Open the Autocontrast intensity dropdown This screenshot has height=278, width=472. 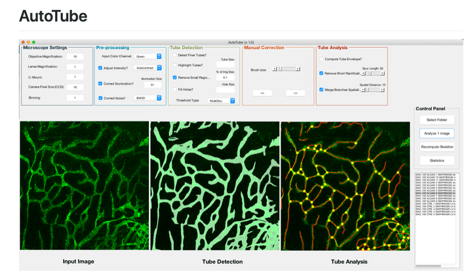(147, 68)
